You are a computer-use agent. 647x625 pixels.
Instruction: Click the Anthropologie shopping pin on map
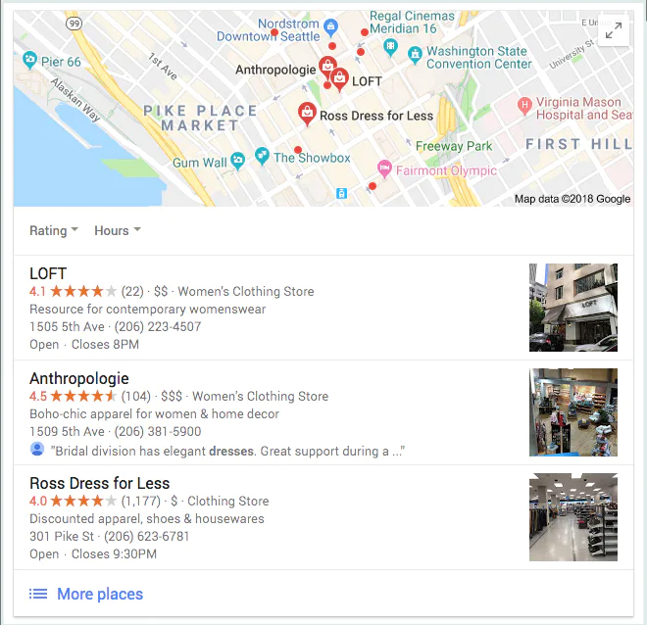[327, 67]
